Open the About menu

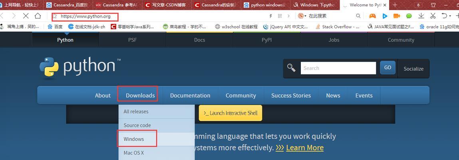pos(103,96)
